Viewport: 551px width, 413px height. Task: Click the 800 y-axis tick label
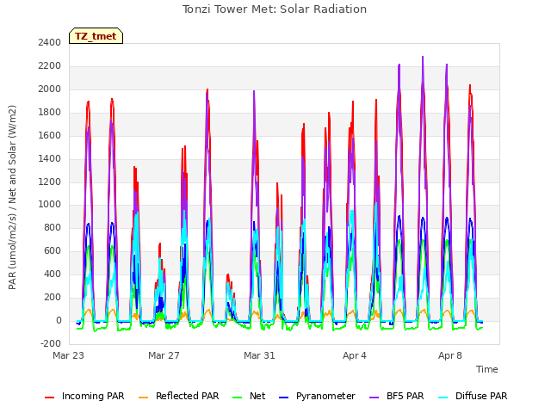tap(53, 227)
